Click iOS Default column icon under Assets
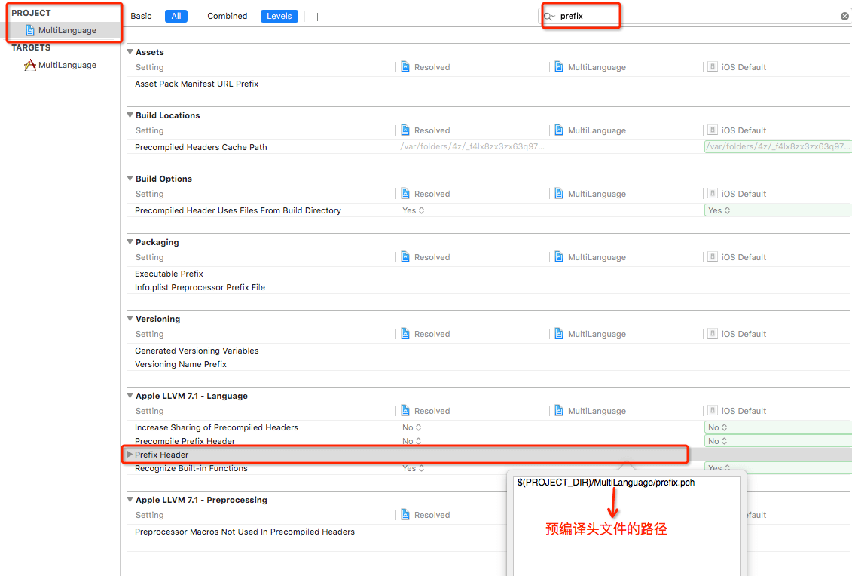This screenshot has height=576, width=852. pyautogui.click(x=712, y=67)
